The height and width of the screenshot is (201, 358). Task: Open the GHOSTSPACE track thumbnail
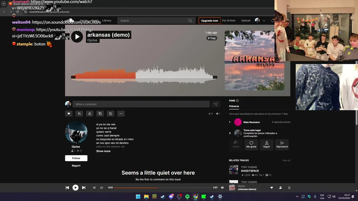pyautogui.click(x=234, y=170)
